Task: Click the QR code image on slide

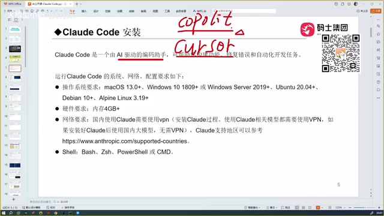Action: pos(341,53)
